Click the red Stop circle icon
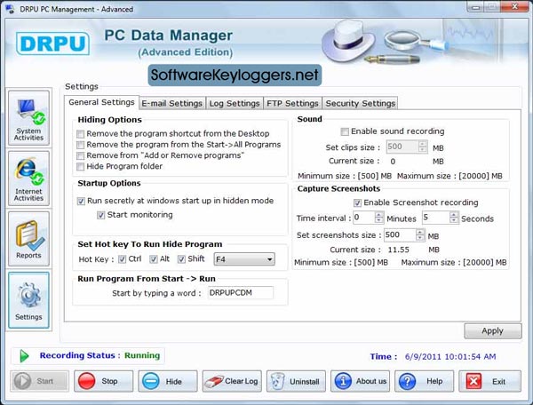Screen dimensions: 533x405 pyautogui.click(x=87, y=381)
